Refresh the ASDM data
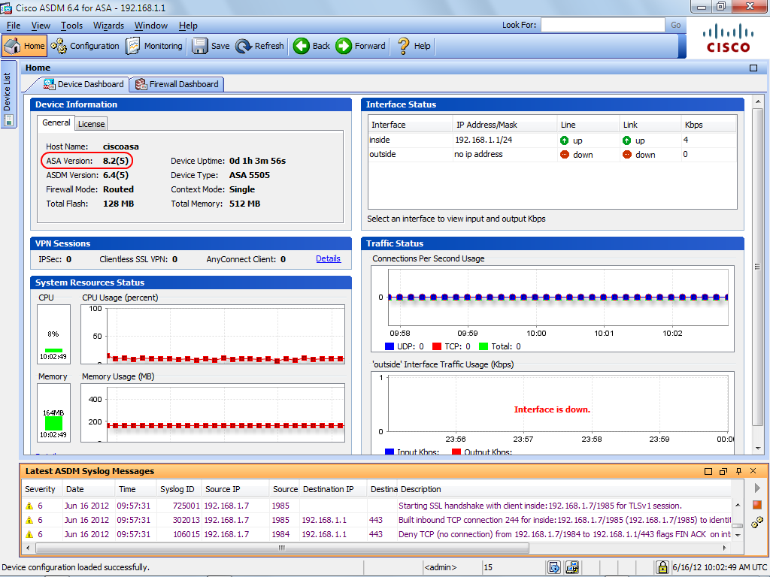The width and height of the screenshot is (770, 577). 259,46
